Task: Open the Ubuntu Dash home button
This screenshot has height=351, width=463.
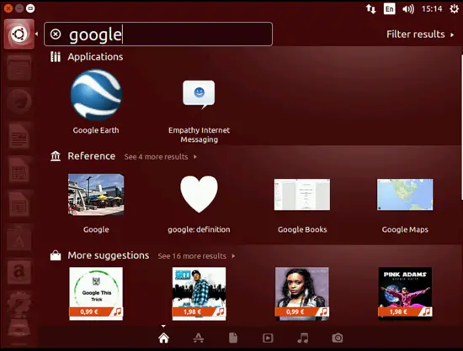Action: point(19,34)
